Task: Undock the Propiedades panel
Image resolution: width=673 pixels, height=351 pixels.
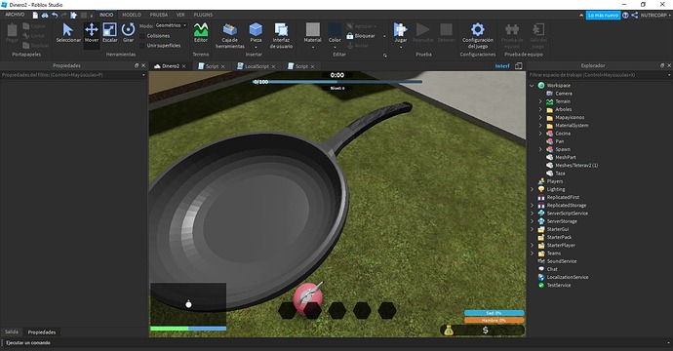Action: [x=137, y=65]
